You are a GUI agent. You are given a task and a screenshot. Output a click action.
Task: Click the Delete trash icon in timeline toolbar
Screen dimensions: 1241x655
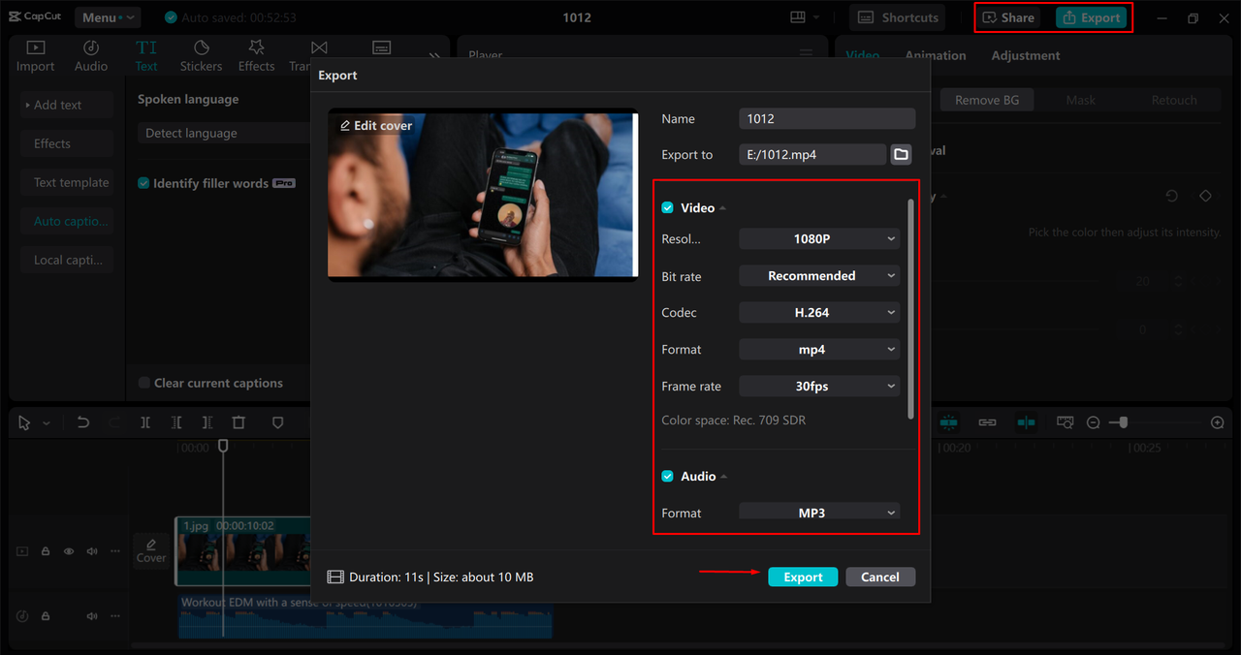pyautogui.click(x=239, y=422)
